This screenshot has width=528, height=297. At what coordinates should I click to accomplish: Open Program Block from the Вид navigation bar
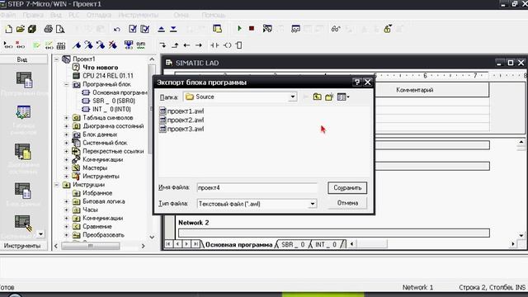click(24, 80)
